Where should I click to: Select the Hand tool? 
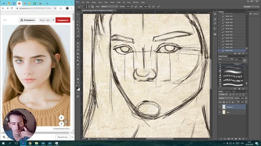tap(78, 79)
